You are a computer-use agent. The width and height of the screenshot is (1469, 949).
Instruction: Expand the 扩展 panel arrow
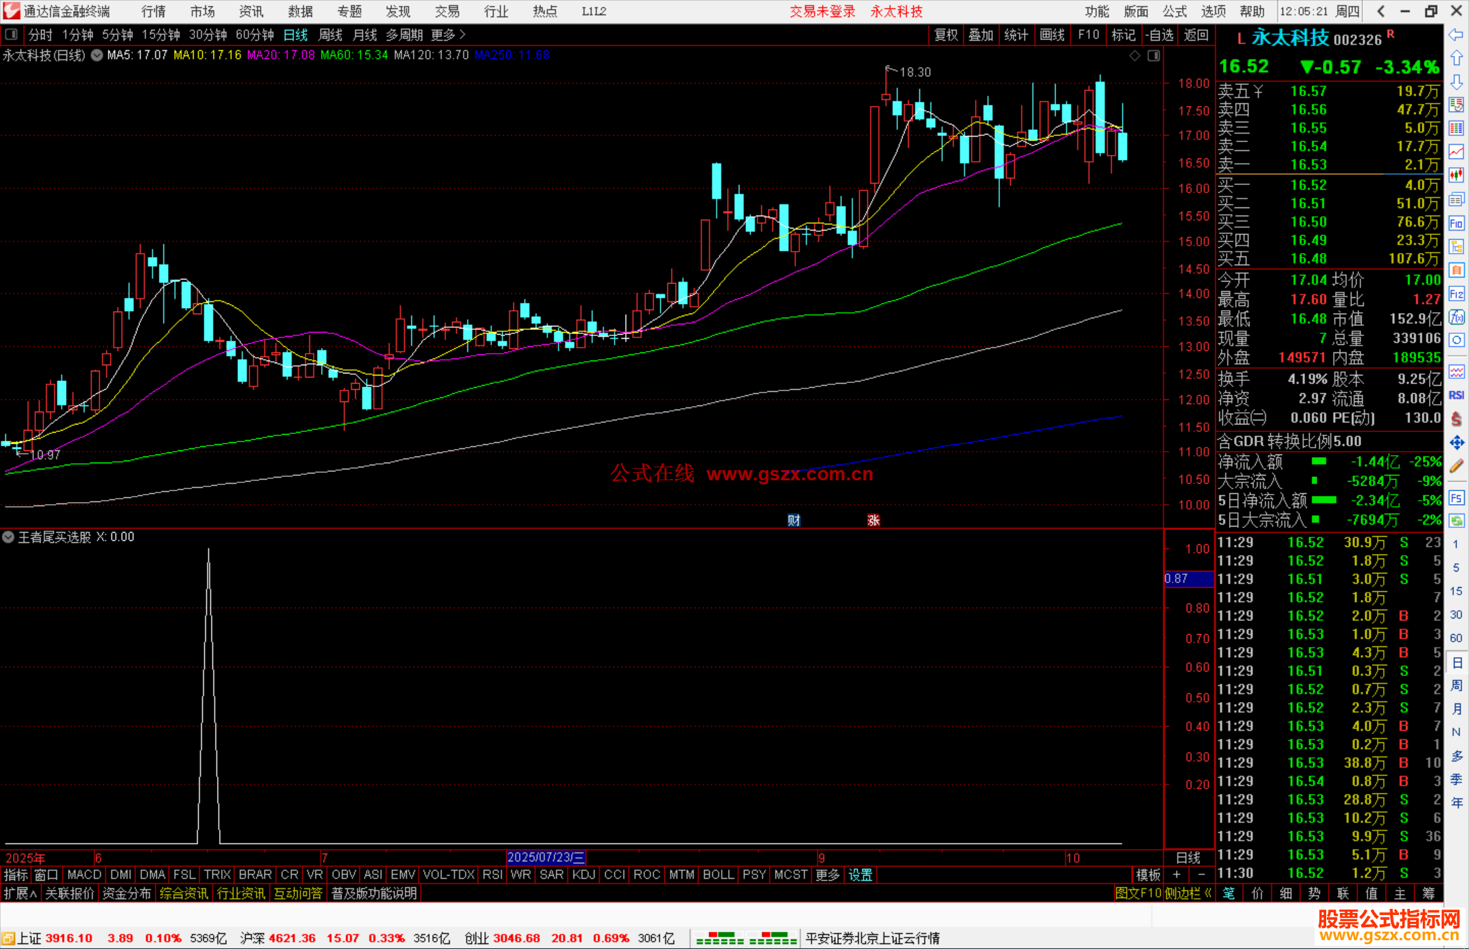click(20, 893)
